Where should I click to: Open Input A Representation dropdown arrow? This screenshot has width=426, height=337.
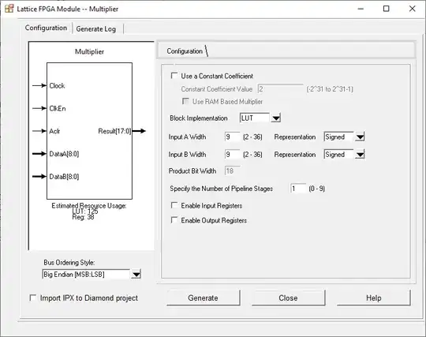360,137
